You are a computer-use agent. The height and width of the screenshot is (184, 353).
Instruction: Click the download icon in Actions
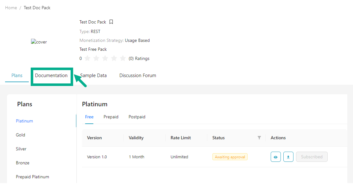click(x=288, y=157)
